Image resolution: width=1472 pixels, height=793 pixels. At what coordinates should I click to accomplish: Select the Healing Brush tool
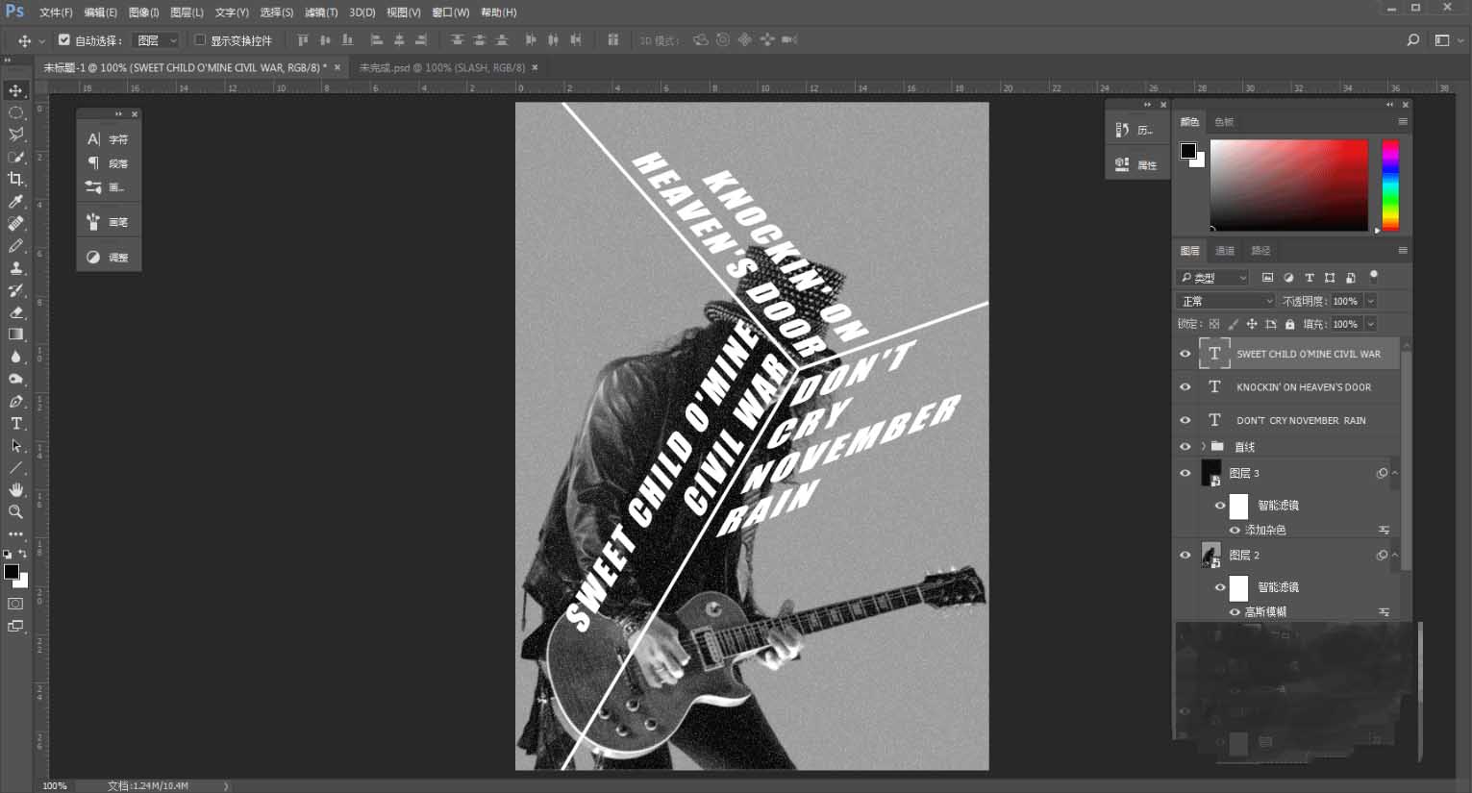pyautogui.click(x=15, y=223)
